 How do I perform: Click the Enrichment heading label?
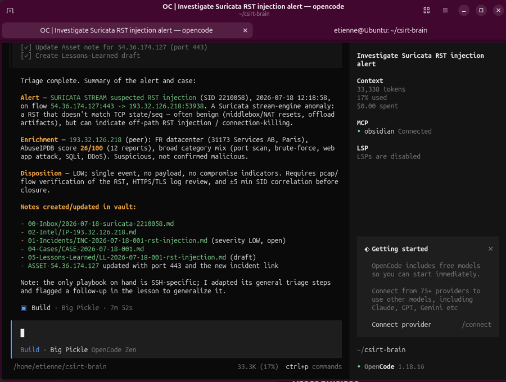[39, 139]
